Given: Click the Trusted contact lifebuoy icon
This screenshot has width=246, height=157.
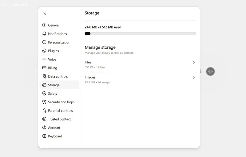Looking at the screenshot, I should pyautogui.click(x=44, y=119).
